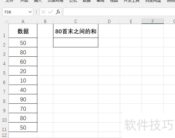Screen dimensions: 175x138
Task: Select row 11 header
Action: tap(4, 127)
